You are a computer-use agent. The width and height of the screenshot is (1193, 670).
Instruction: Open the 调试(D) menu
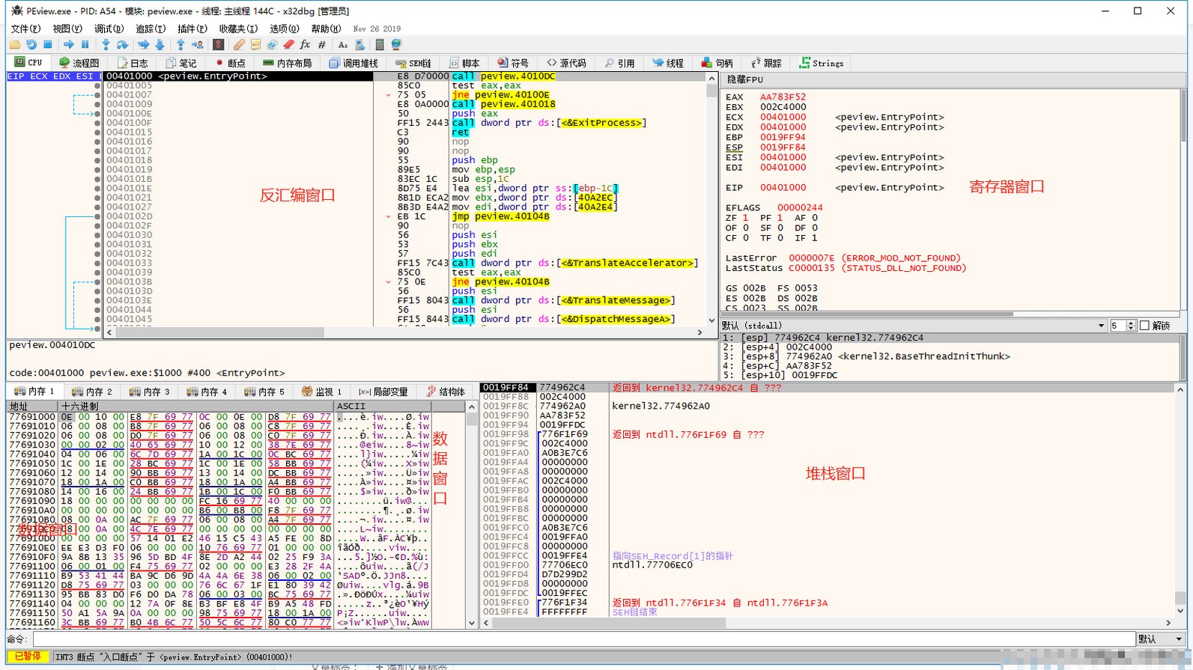tap(109, 28)
